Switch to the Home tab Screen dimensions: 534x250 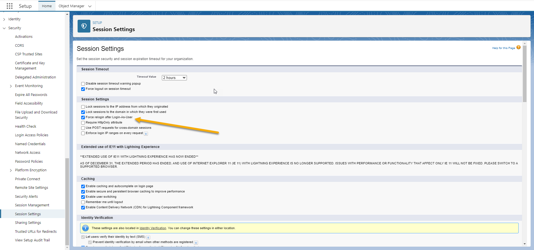[47, 6]
